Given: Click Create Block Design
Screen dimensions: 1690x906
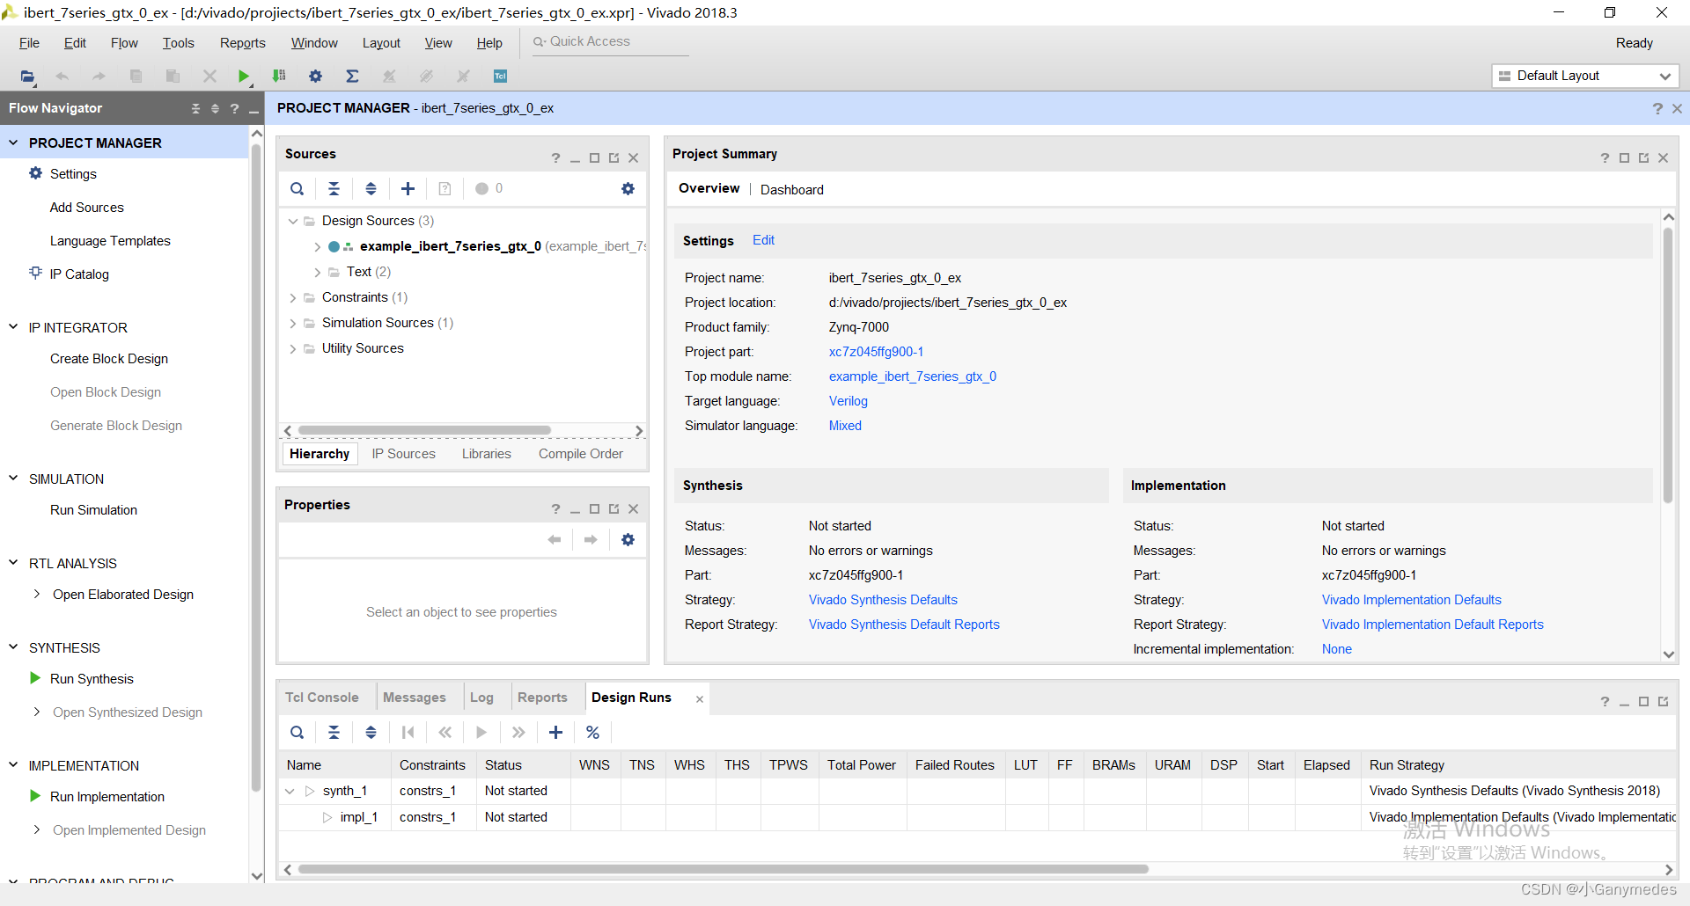Looking at the screenshot, I should pyautogui.click(x=109, y=359).
